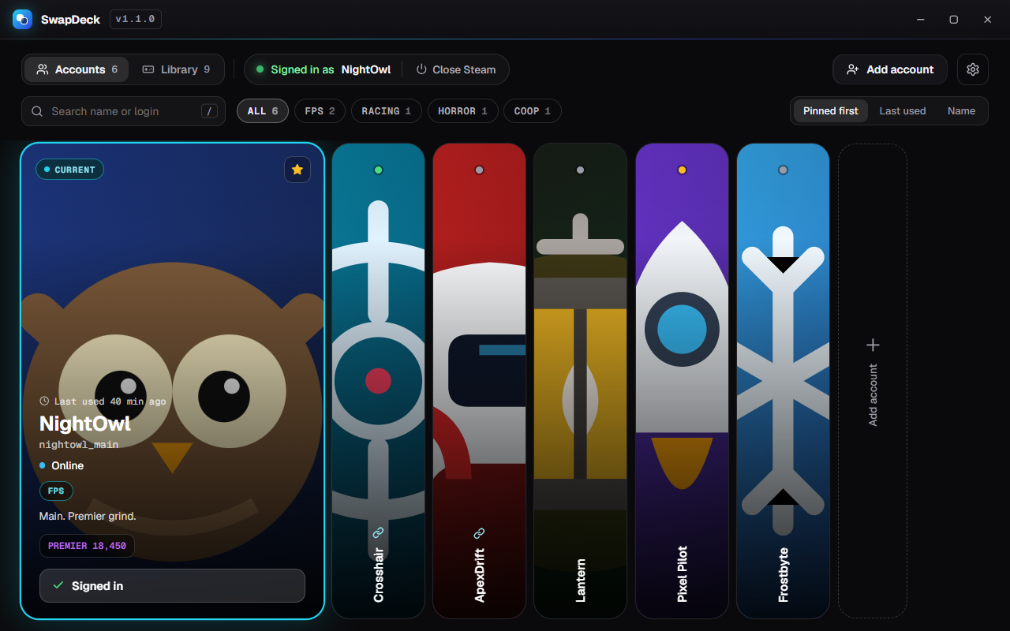Filter accounts by ALL
Viewport: 1010px width, 631px height.
[x=263, y=111]
